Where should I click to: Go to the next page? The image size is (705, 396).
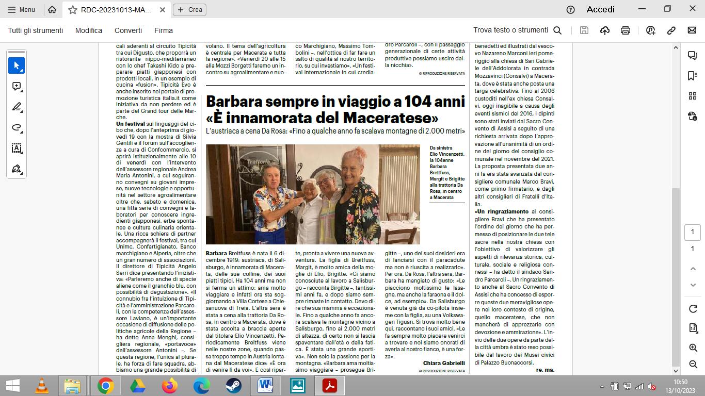(693, 285)
